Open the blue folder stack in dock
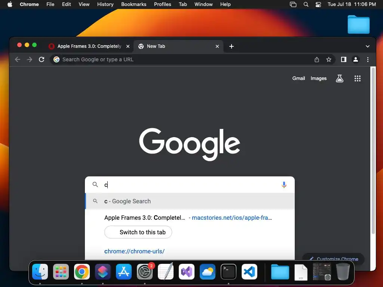The height and width of the screenshot is (287, 383). click(x=280, y=272)
